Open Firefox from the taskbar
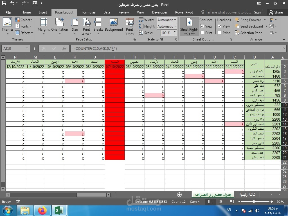 click(x=42, y=210)
